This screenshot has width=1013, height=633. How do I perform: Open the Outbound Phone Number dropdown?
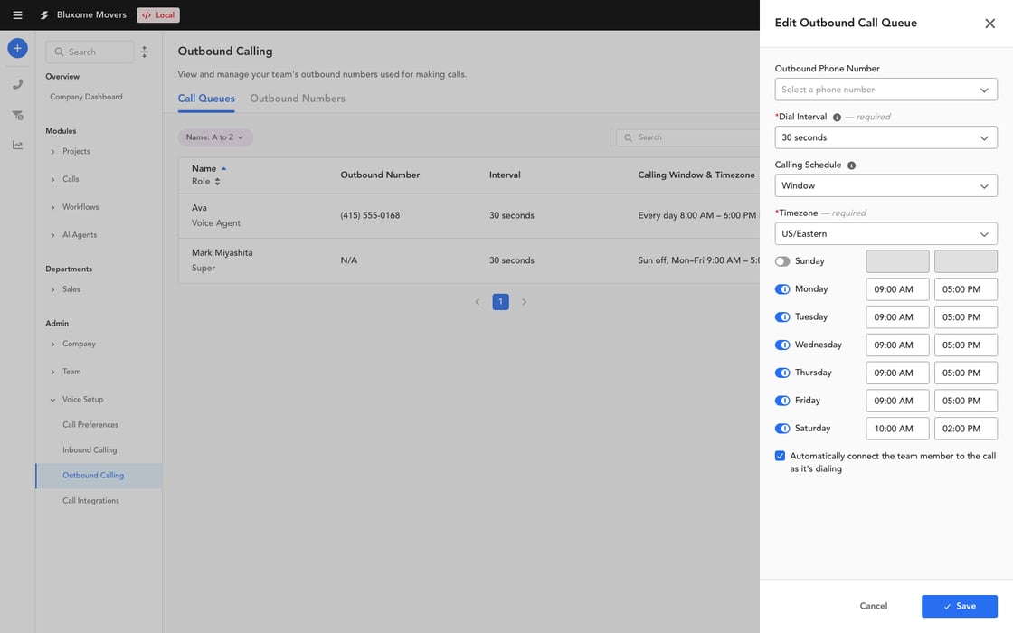[x=885, y=90]
